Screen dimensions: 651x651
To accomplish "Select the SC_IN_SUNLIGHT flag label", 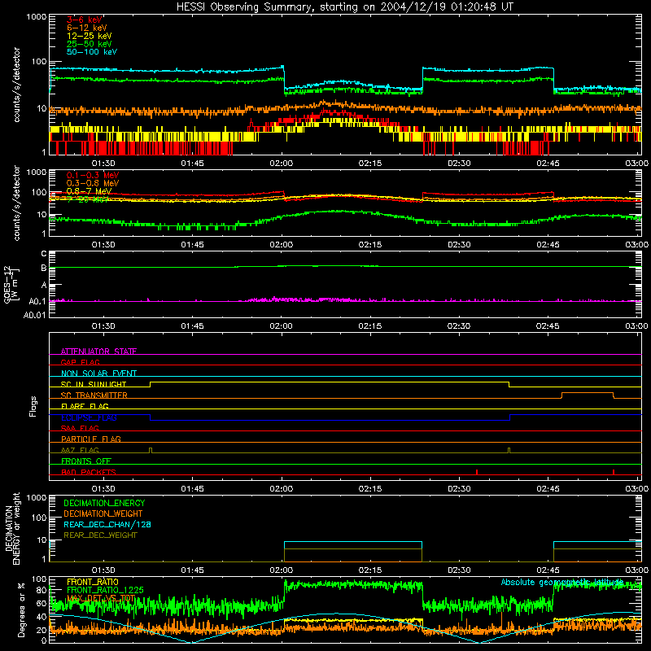I will point(94,384).
